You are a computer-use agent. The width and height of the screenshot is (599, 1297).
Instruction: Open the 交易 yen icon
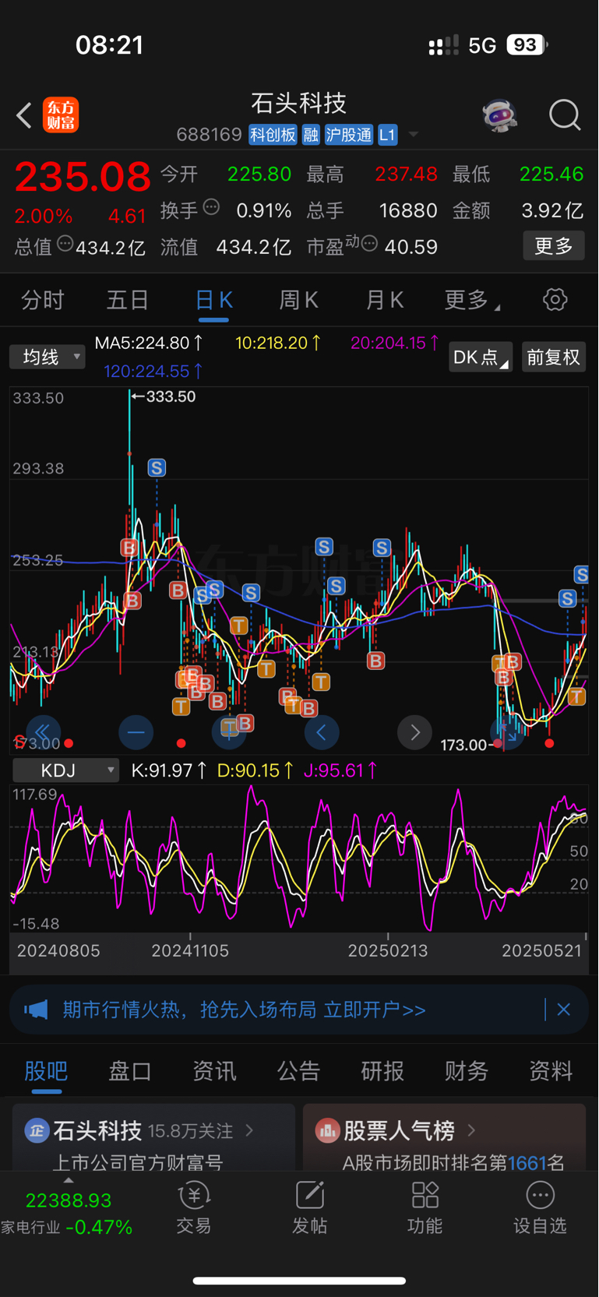pos(194,1196)
